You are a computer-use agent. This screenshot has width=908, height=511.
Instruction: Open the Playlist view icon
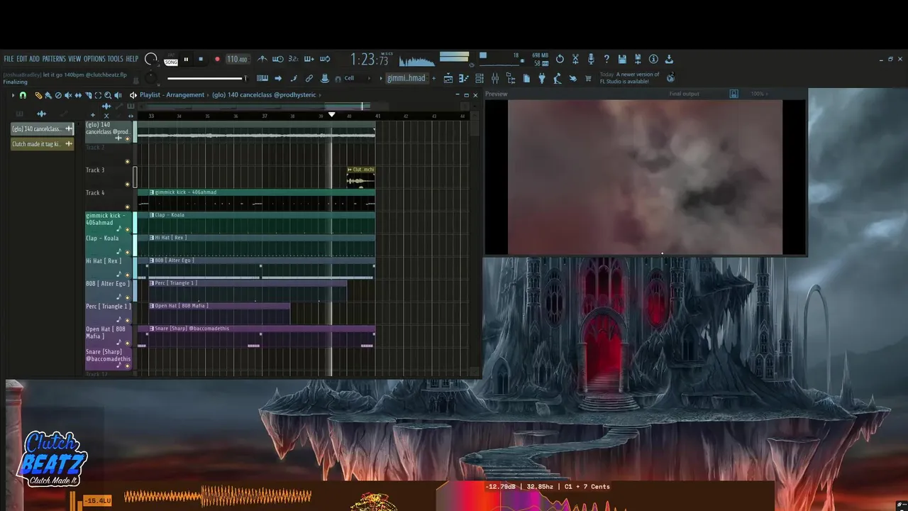pos(448,78)
